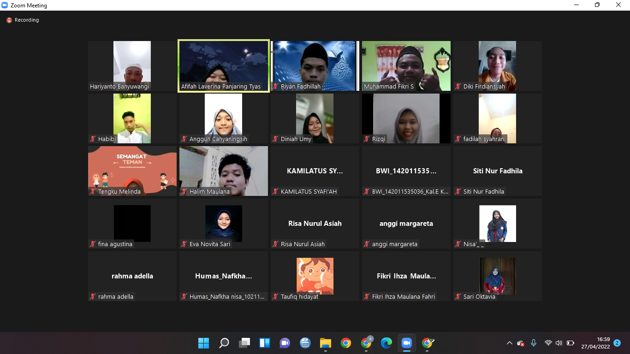
Task: Click the muted mic icon beside Halim Maulana
Action: (184, 192)
